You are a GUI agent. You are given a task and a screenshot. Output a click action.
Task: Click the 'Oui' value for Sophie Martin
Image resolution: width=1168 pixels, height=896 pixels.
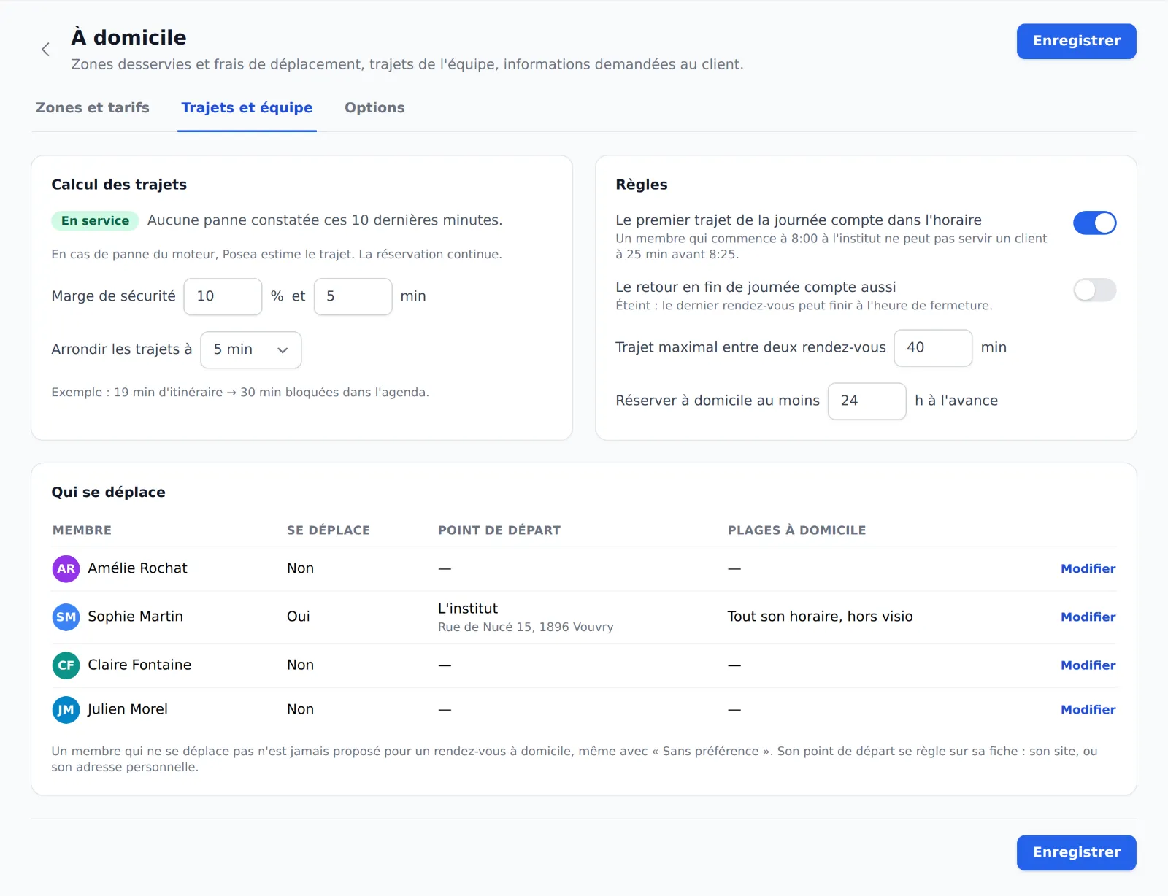click(x=299, y=617)
